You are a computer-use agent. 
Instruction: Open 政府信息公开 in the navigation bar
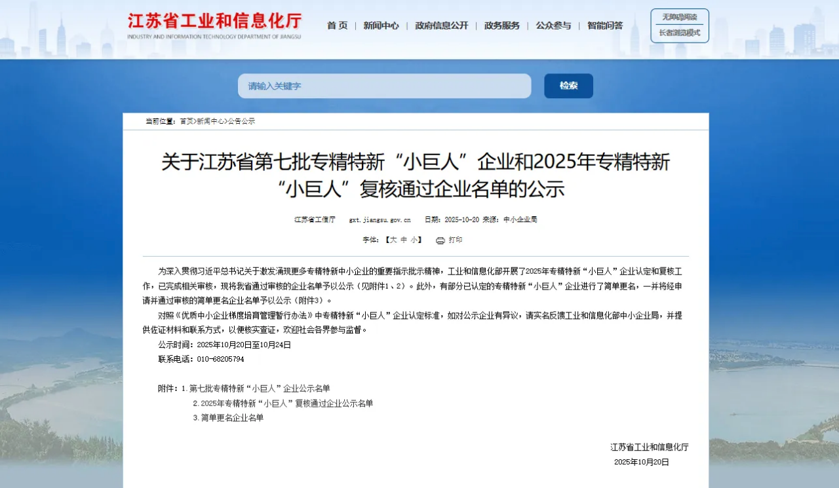[441, 25]
